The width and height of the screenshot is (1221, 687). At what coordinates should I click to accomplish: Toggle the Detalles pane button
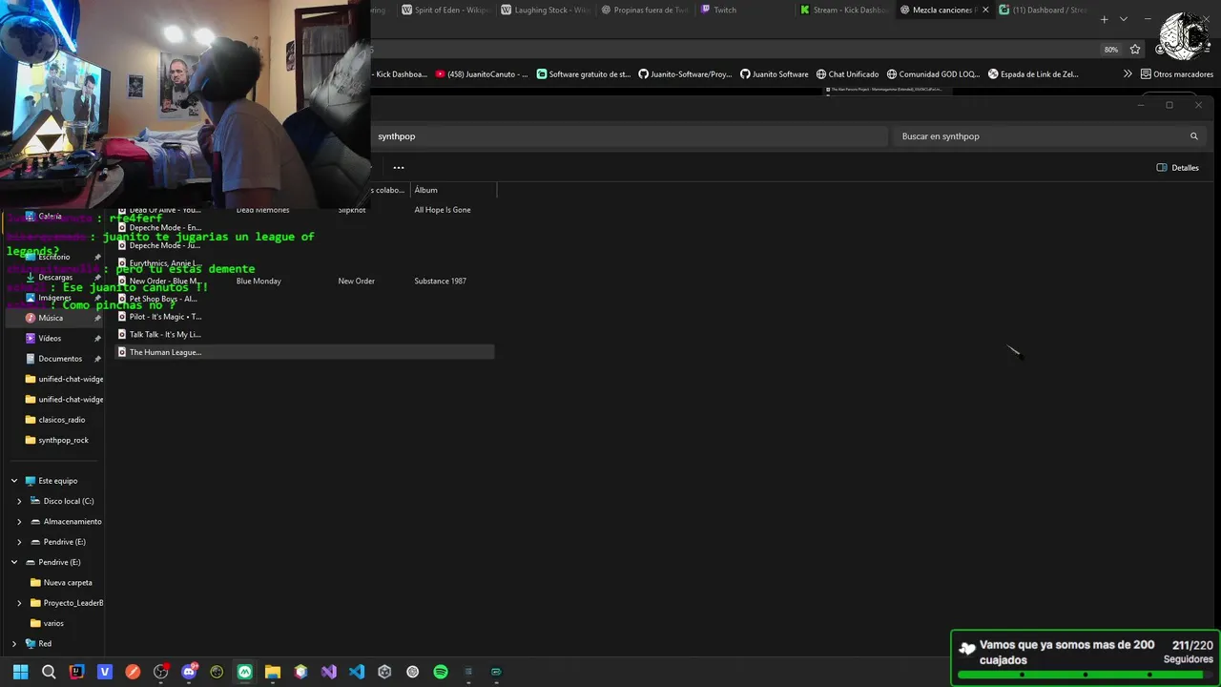(x=1177, y=168)
